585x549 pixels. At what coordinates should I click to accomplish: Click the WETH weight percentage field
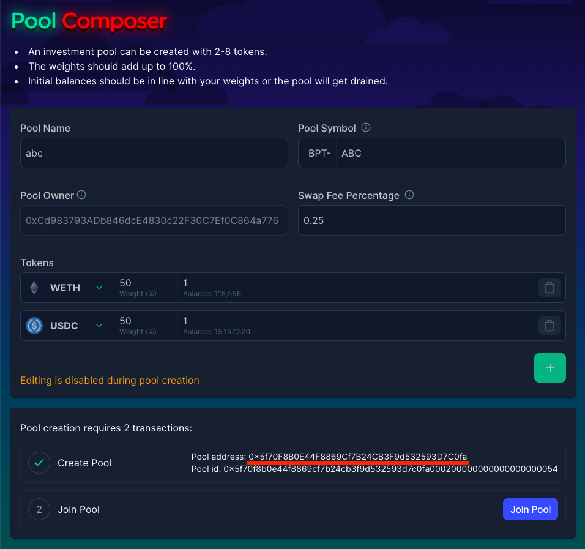click(x=145, y=284)
